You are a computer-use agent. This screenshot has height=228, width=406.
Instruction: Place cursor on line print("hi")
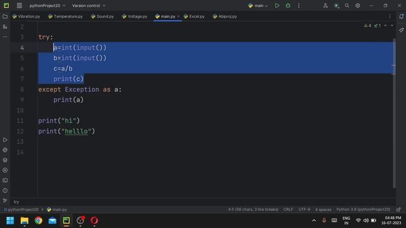59,121
